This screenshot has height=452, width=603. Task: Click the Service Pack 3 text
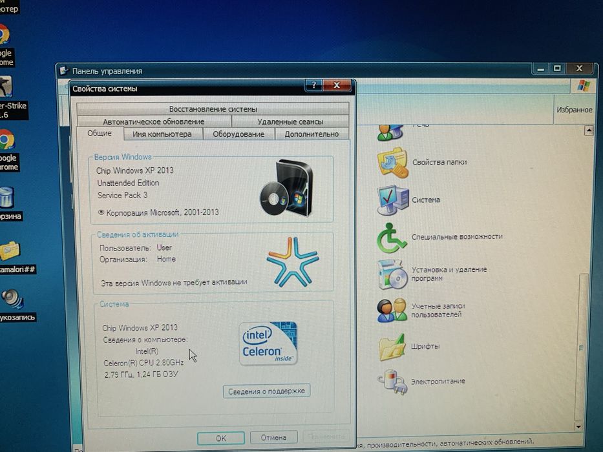(122, 195)
